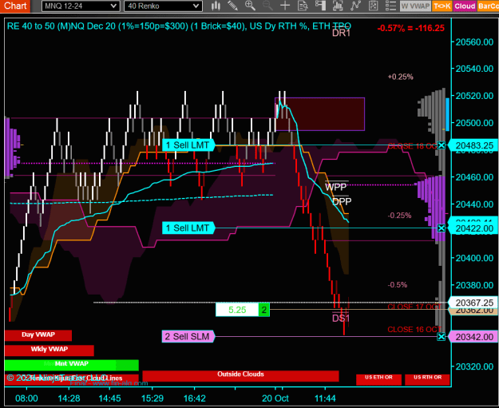Click the purple shaded zone rectangle
Viewport: 499px width, 408px height.
coord(320,114)
